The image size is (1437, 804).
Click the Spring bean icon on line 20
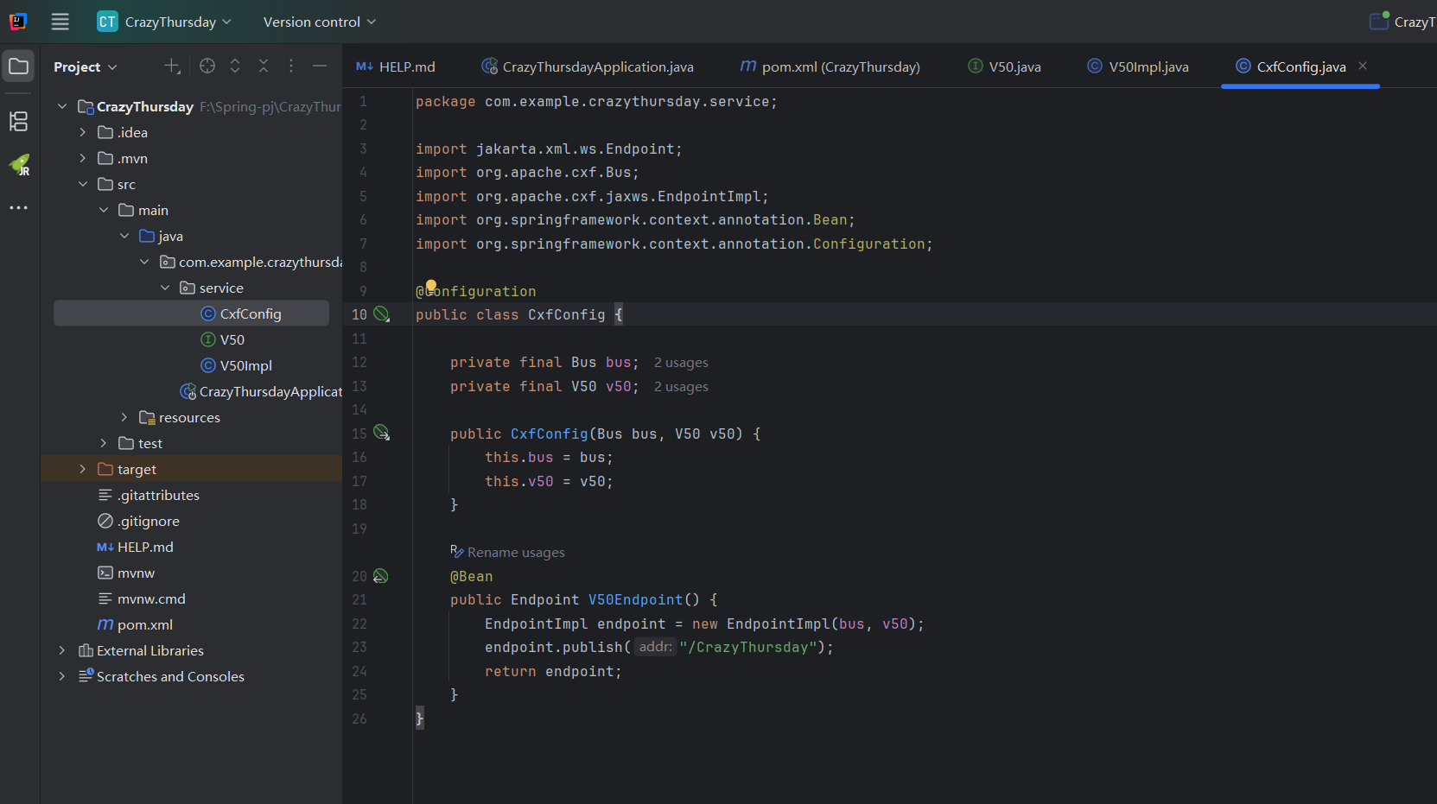click(x=382, y=576)
